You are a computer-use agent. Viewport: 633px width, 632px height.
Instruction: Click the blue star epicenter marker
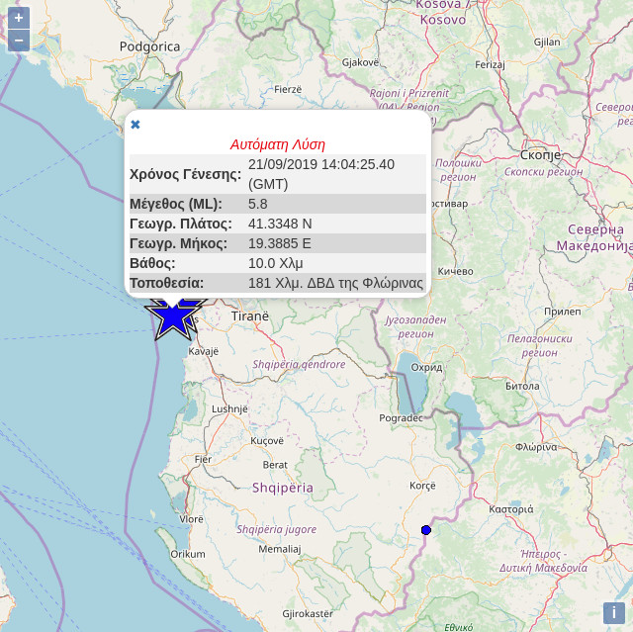coord(174,317)
